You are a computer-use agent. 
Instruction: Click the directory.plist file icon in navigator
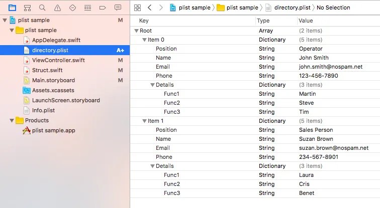27,50
